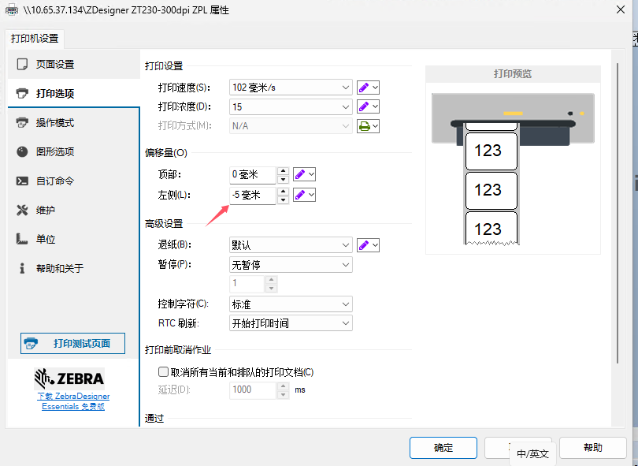The height and width of the screenshot is (466, 638).
Task: Open the 控制字符 dropdown
Action: [x=291, y=304]
